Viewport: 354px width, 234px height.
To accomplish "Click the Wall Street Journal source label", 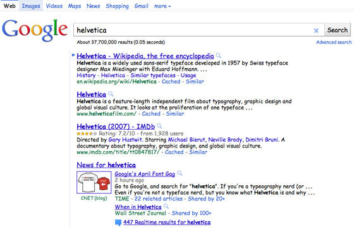I will [x=140, y=213].
